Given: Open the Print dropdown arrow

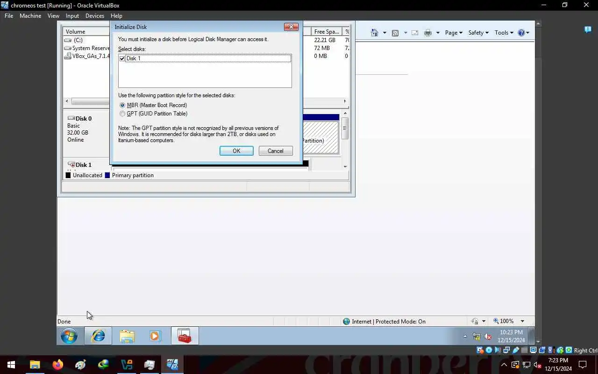Looking at the screenshot, I should [438, 33].
